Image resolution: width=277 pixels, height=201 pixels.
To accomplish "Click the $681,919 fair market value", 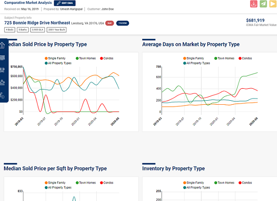I will point(255,20).
